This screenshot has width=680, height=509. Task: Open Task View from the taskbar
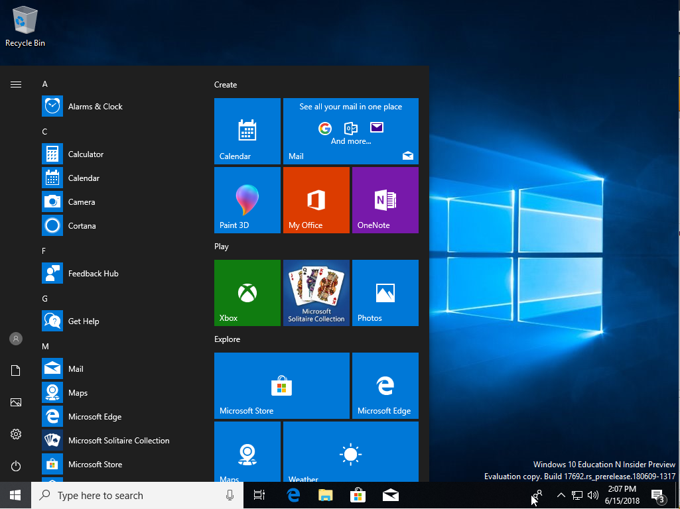[259, 495]
